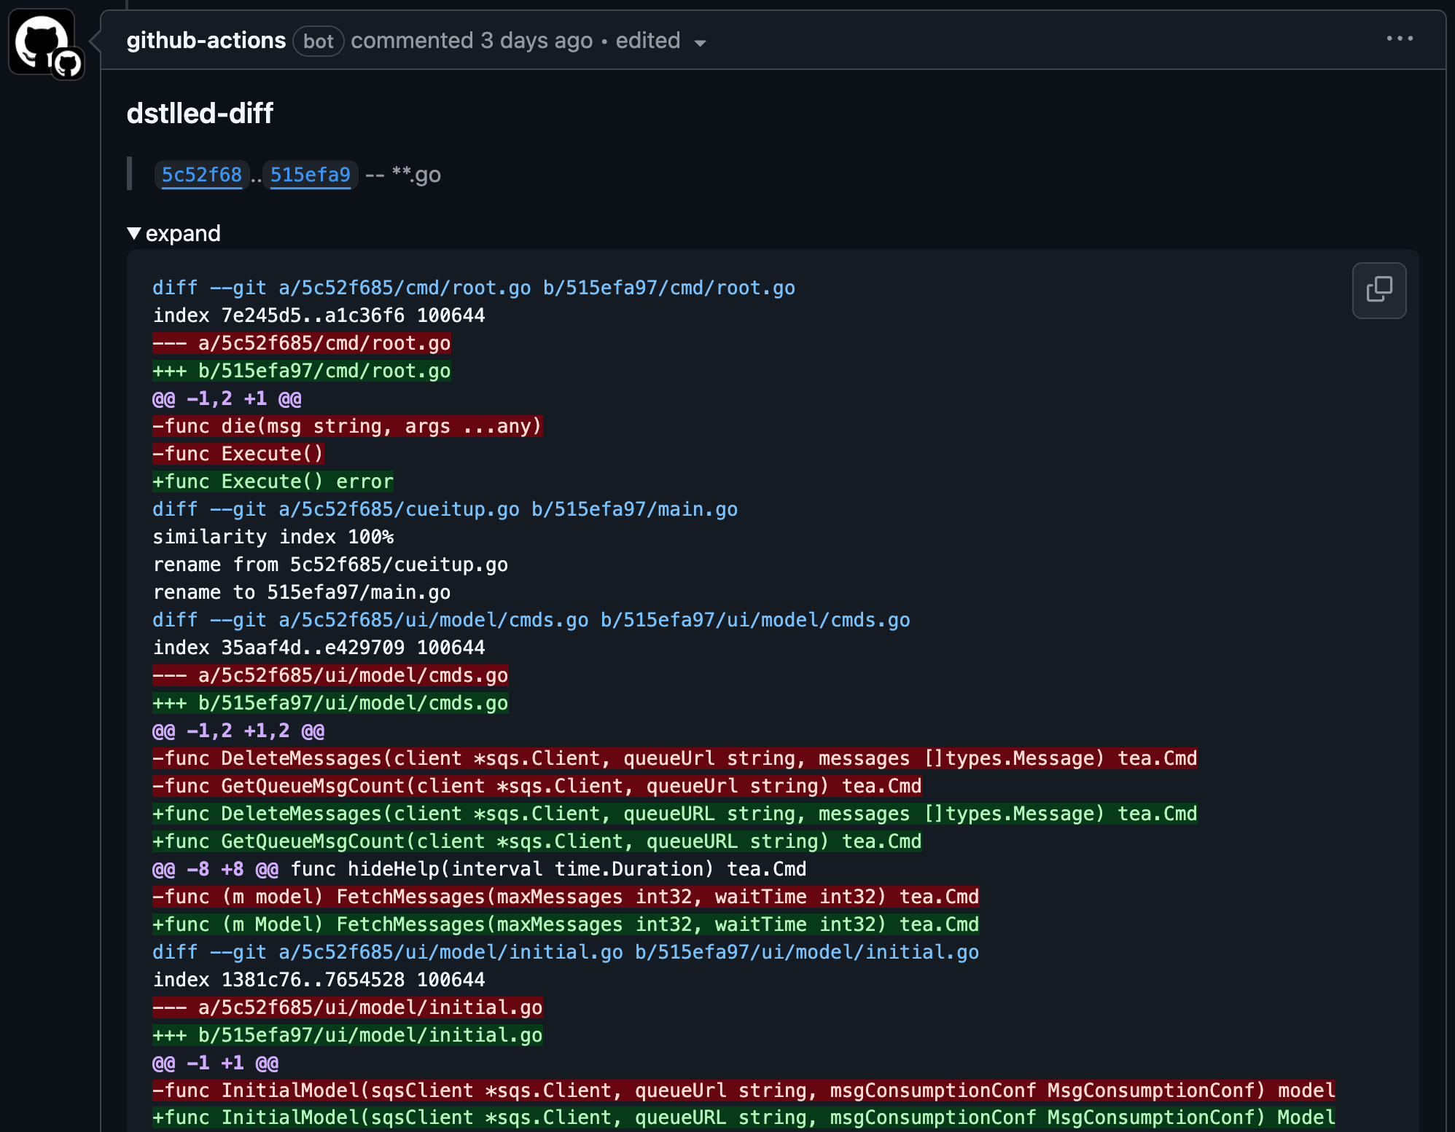This screenshot has height=1132, width=1455.
Task: Click the removed '--- a/5c52f685/ui/model/initial.go' line
Action: [x=348, y=1007]
